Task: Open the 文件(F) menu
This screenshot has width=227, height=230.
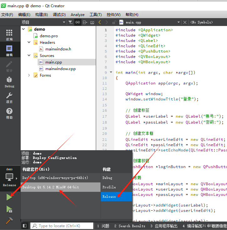Action: [7, 15]
